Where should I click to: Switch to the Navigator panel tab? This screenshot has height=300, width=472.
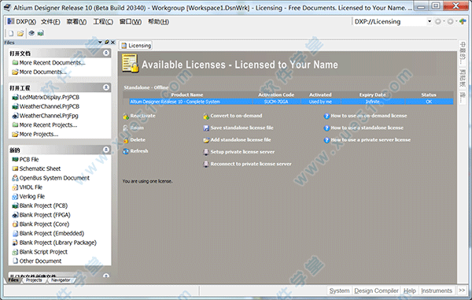coord(61,280)
